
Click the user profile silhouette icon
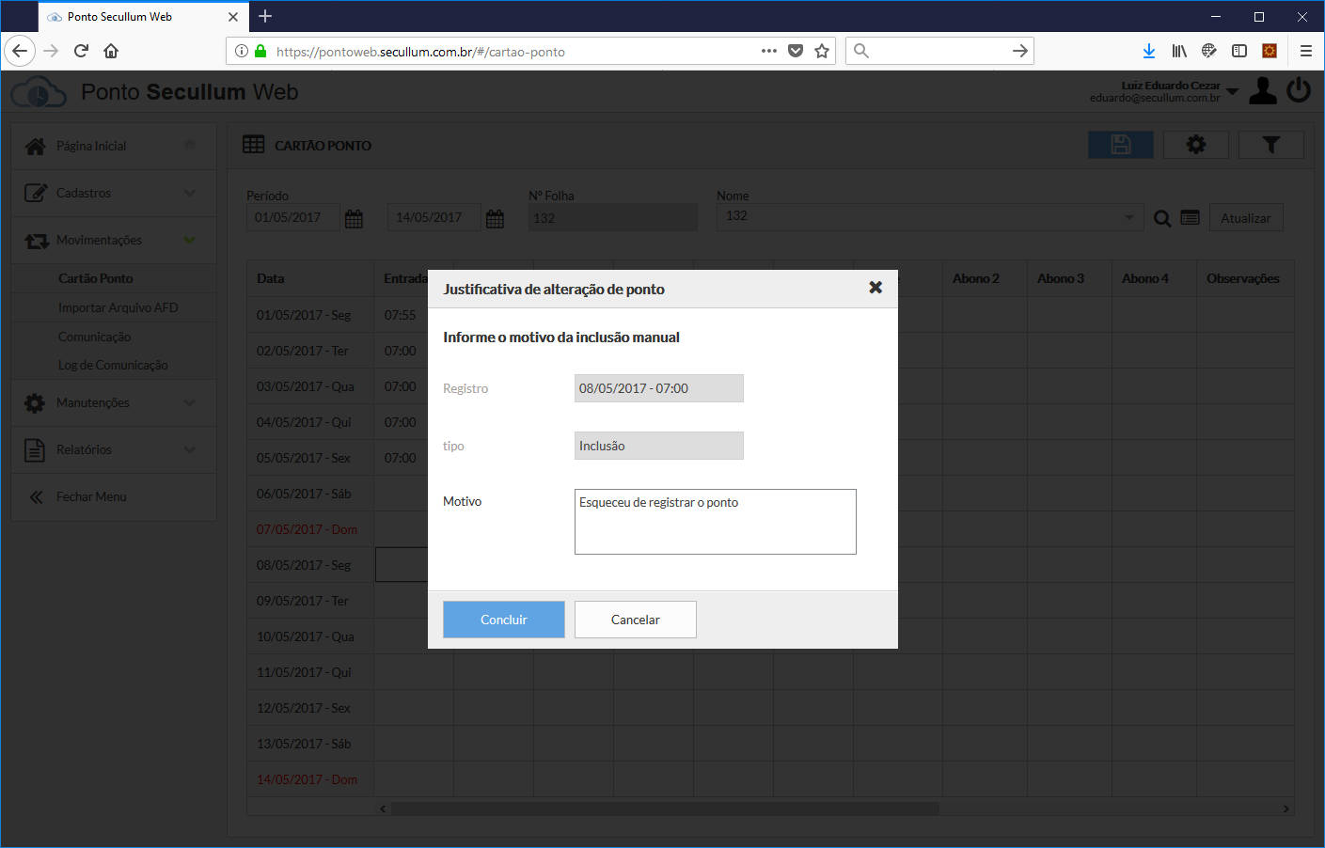coord(1263,91)
